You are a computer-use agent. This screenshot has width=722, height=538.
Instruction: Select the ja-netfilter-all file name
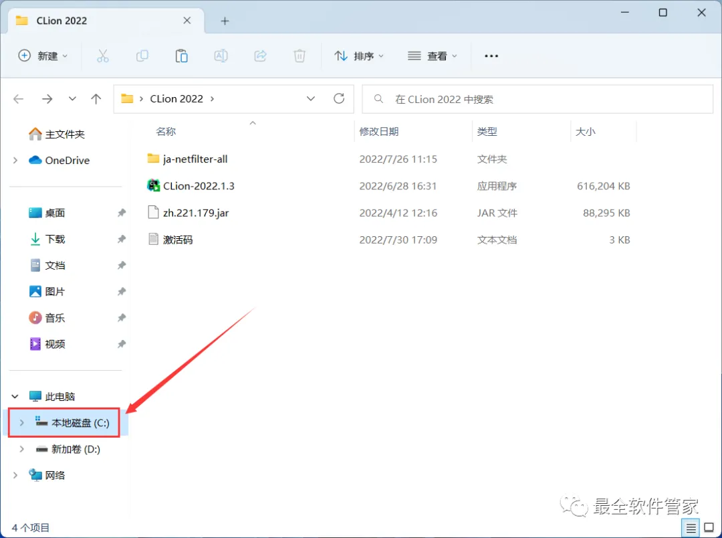(x=195, y=159)
